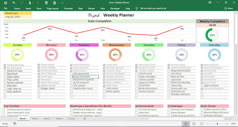This screenshot has height=127, width=238.
Task: Click the horizontal scrollbar right arrow
Action: tap(233, 119)
